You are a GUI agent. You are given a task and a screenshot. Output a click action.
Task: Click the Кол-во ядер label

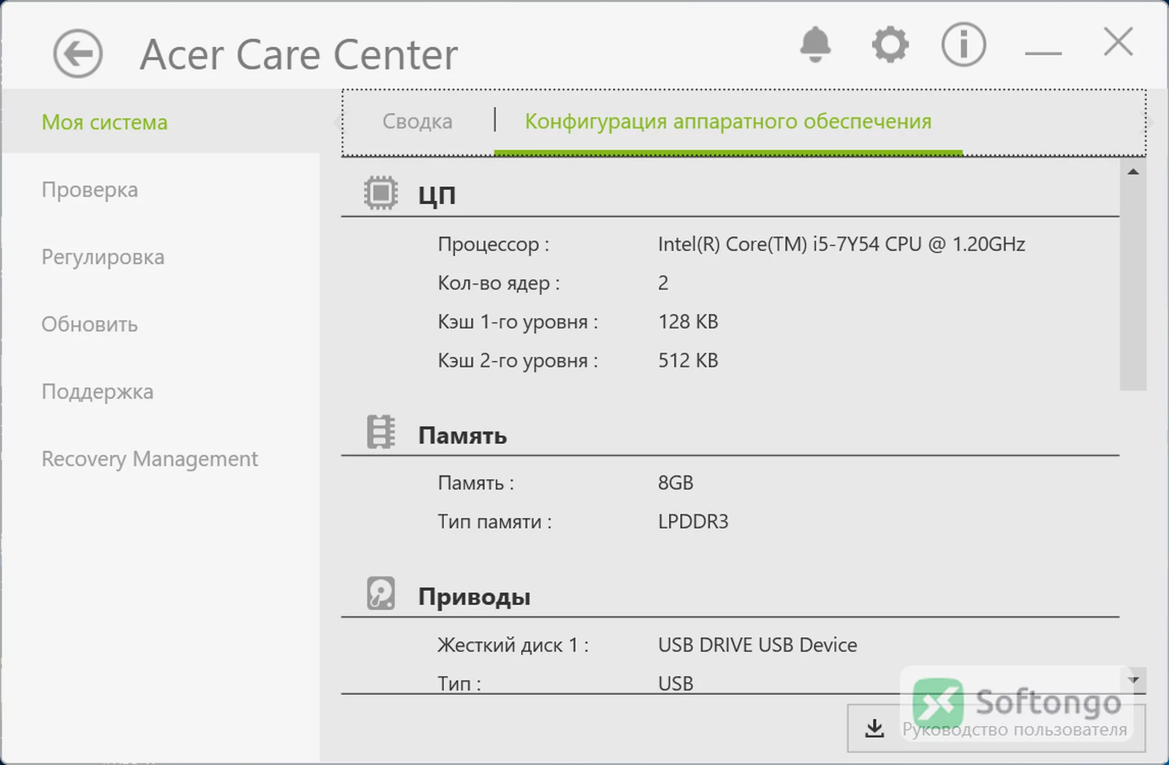499,283
